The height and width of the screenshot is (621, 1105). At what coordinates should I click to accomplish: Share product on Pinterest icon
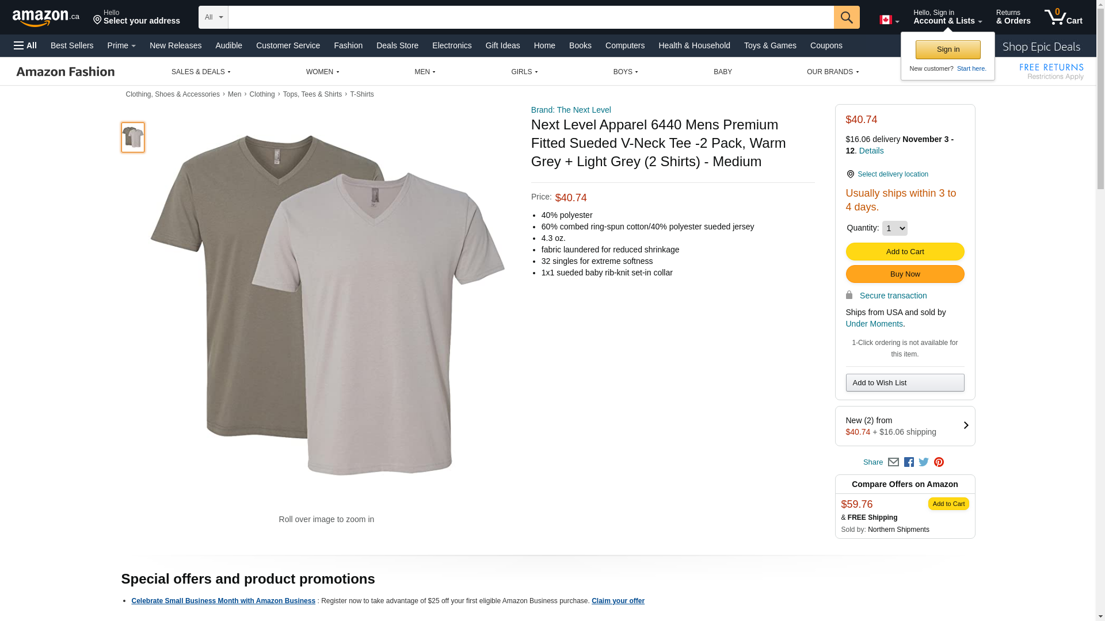(939, 462)
